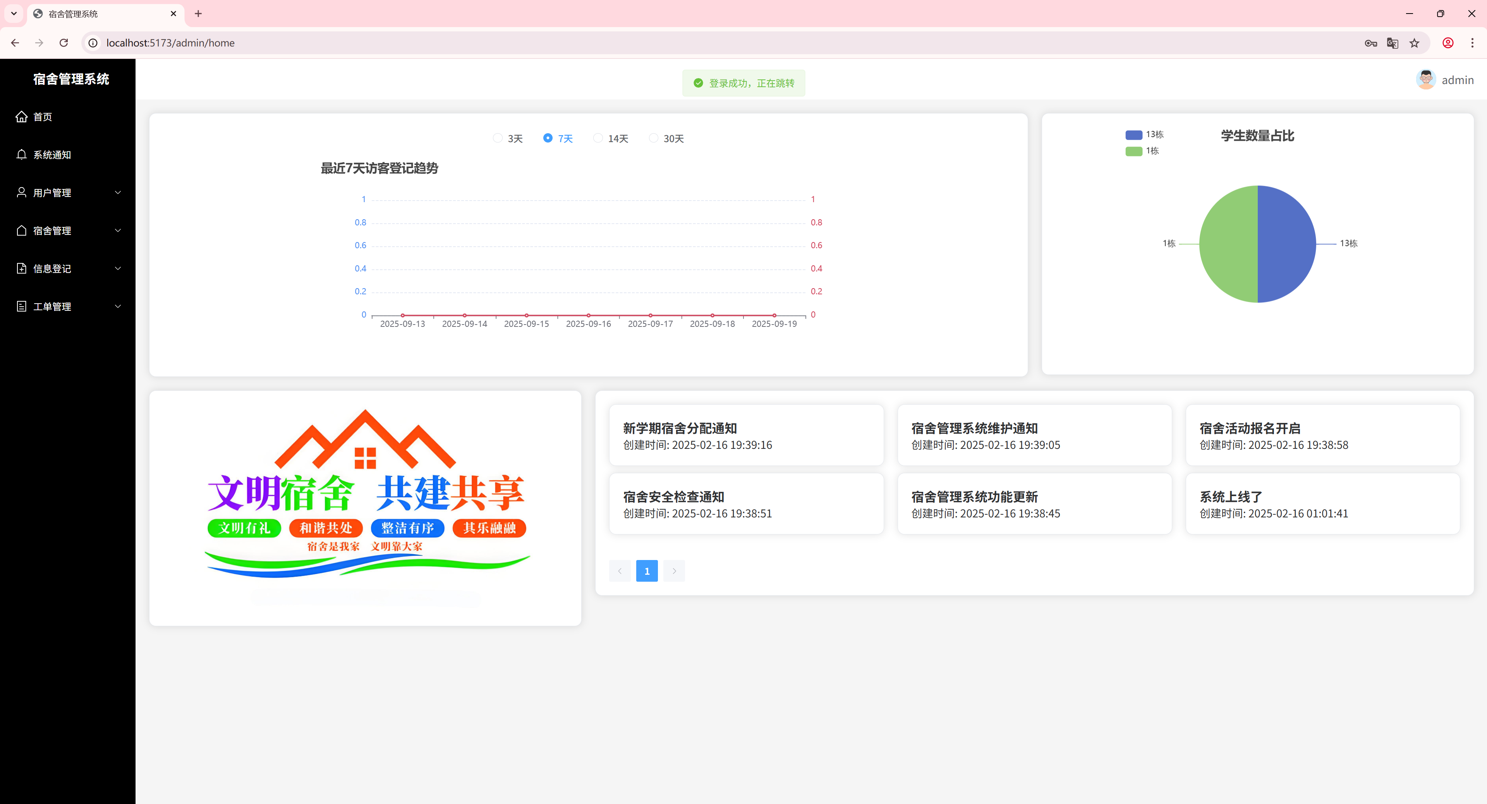Click pagination page 1 button
Screen dimensions: 1487x804
click(x=647, y=571)
